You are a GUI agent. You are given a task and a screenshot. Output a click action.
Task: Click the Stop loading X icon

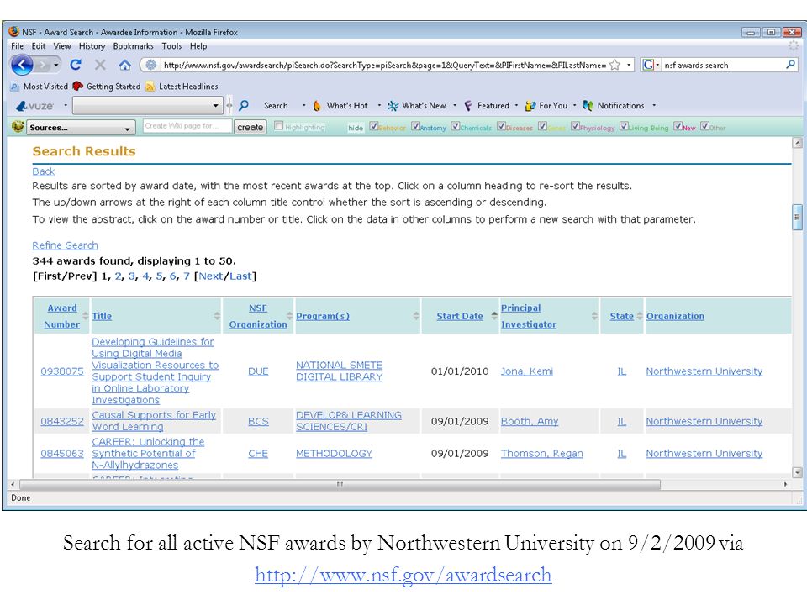(100, 65)
